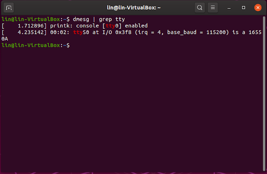
Task: Click timestamp 1.712896 in output
Action: 30,26
